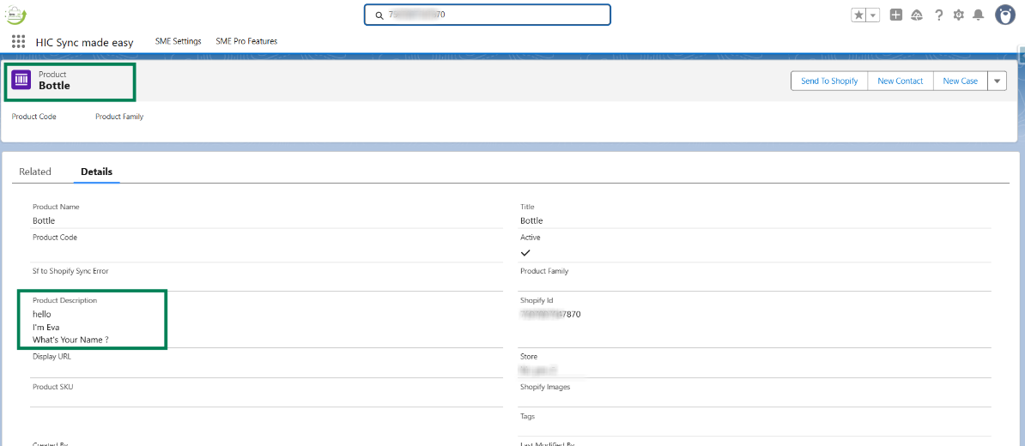Screen dimensions: 1025x446
Task: Expand the more actions dropdown arrow
Action: pos(997,81)
